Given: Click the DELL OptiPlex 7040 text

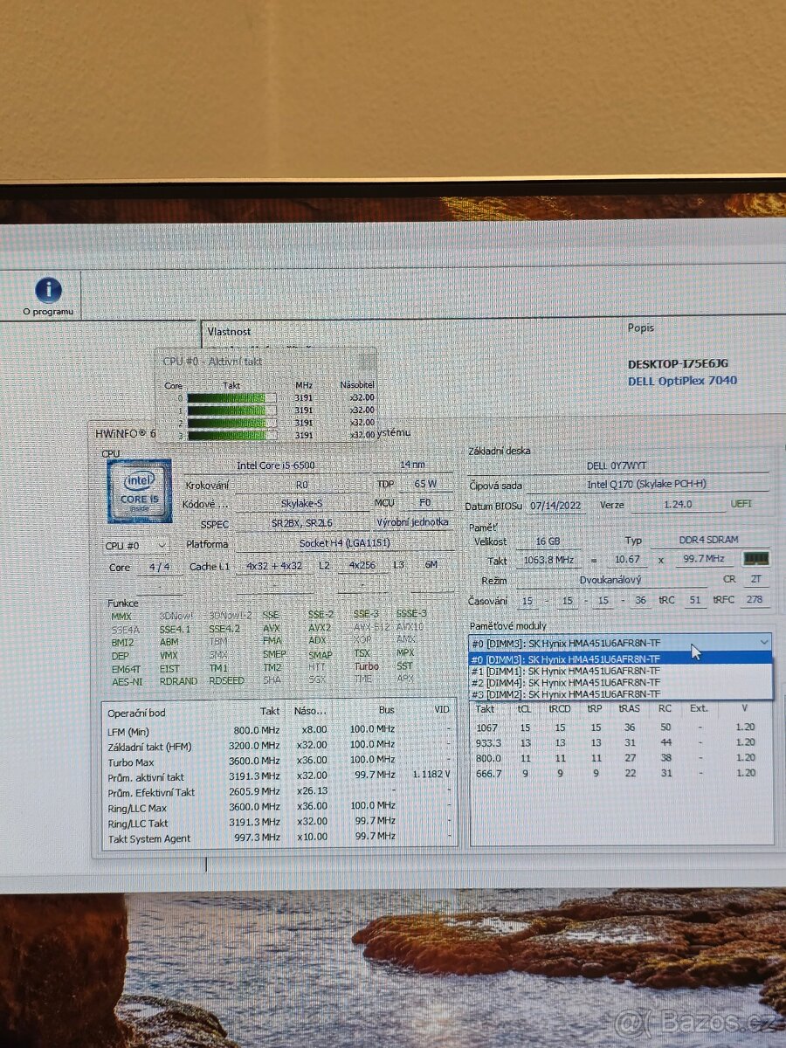Looking at the screenshot, I should click(684, 380).
